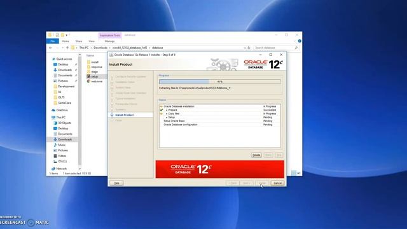Open the address bar history dropdown
407x229 pixels.
[245, 48]
